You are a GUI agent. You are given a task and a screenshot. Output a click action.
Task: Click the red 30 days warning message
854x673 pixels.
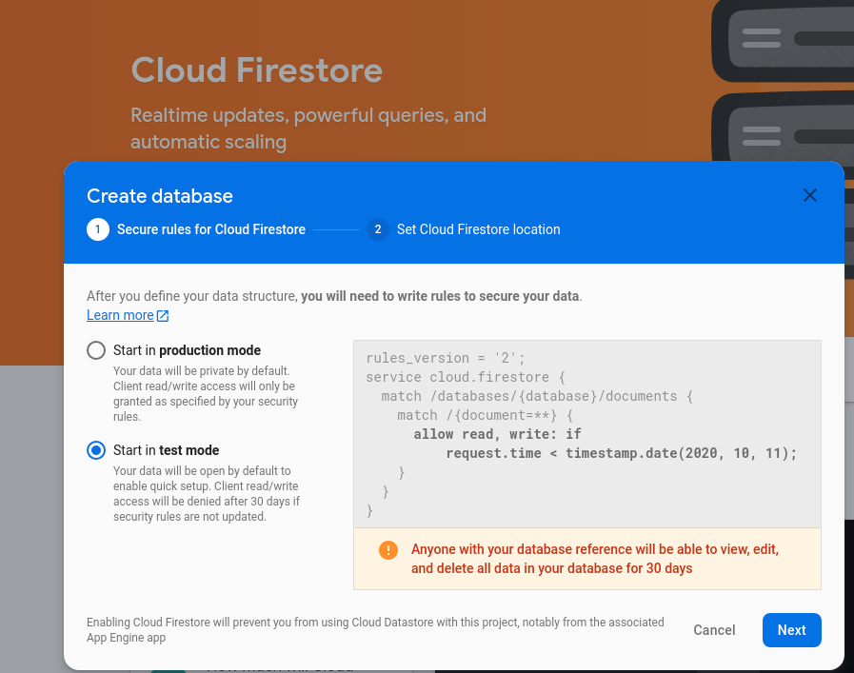[x=595, y=559]
